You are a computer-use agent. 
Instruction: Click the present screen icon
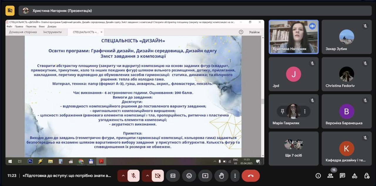click(205, 176)
